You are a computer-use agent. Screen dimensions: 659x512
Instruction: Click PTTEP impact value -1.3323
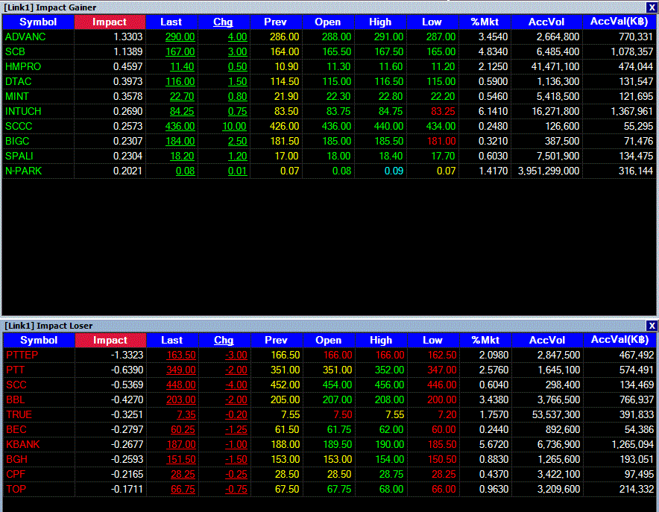[x=127, y=355]
